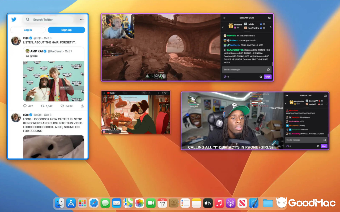This screenshot has height=212, width=340.
Task: Like the xQc Oct 8 tweet
Action: (62, 106)
